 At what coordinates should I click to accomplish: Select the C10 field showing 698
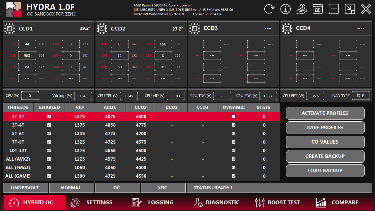point(163,44)
